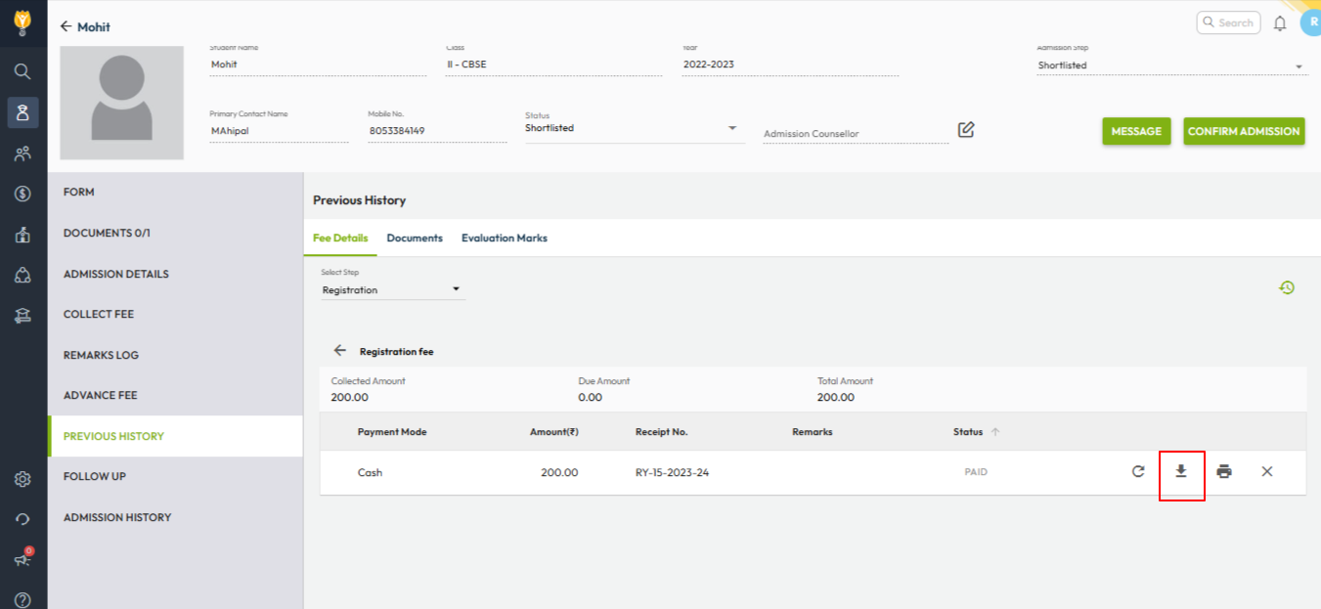Click the notification bell icon

1280,23
